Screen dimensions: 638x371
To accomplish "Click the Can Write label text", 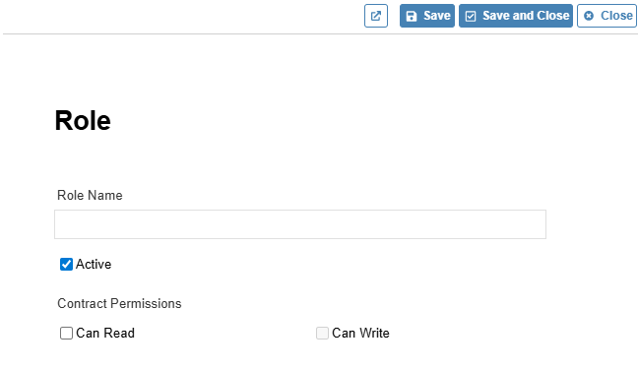I will [x=361, y=334].
